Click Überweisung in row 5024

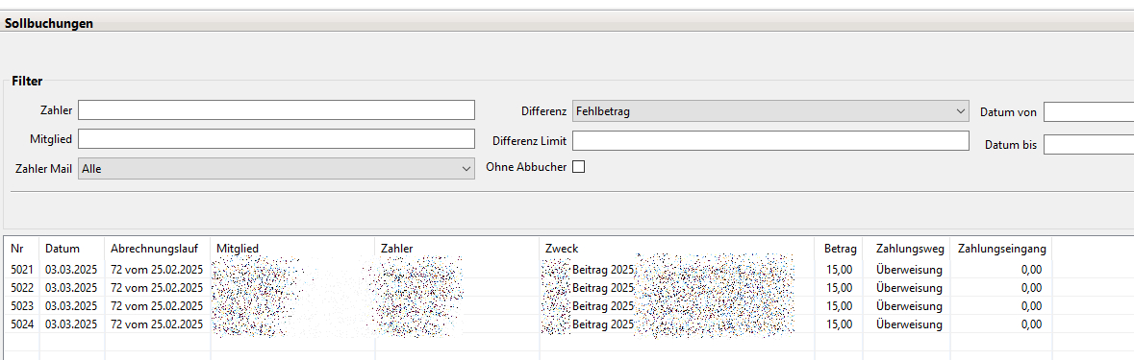pyautogui.click(x=909, y=324)
